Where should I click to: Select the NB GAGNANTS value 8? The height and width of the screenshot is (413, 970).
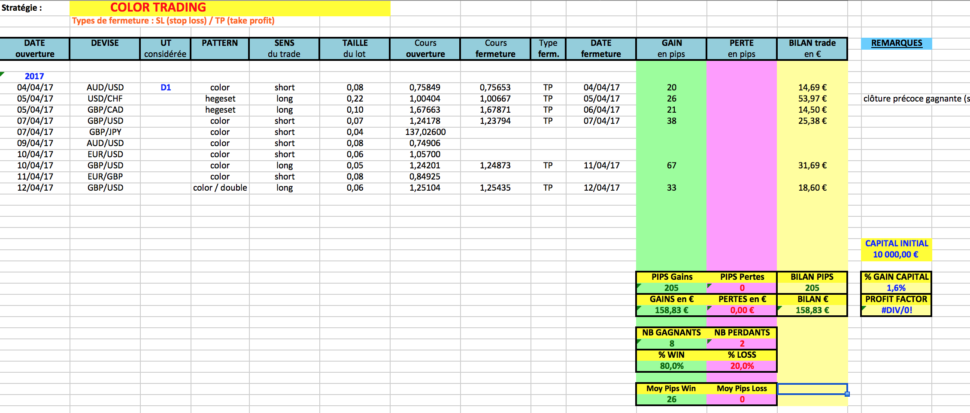(x=672, y=344)
